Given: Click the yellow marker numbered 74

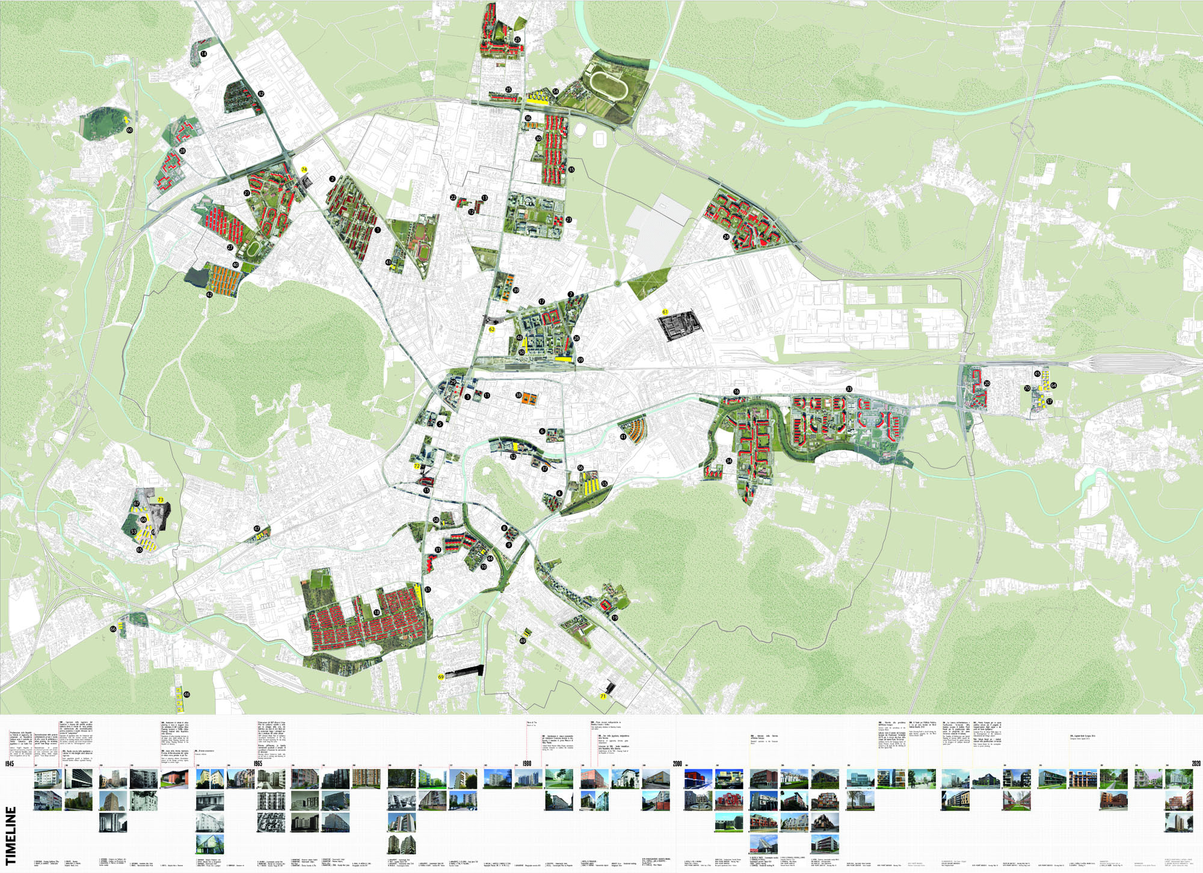Looking at the screenshot, I should (x=304, y=170).
